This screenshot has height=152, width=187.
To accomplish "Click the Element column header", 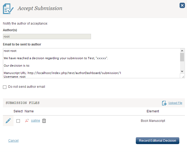I will click(153, 111).
